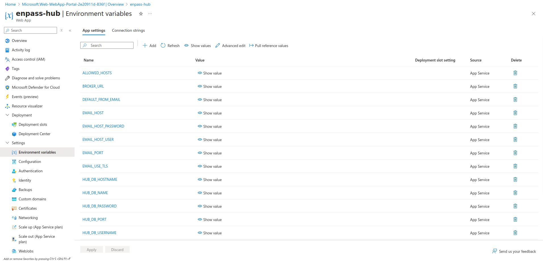The height and width of the screenshot is (261, 543).
Task: Open the Backups page
Action: pyautogui.click(x=25, y=190)
